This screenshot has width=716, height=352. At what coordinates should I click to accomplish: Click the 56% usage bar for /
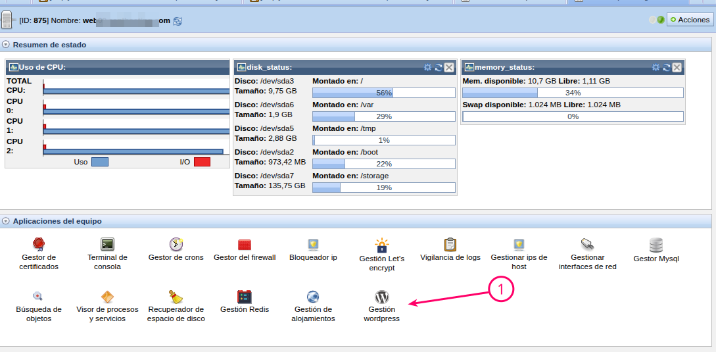(x=384, y=93)
